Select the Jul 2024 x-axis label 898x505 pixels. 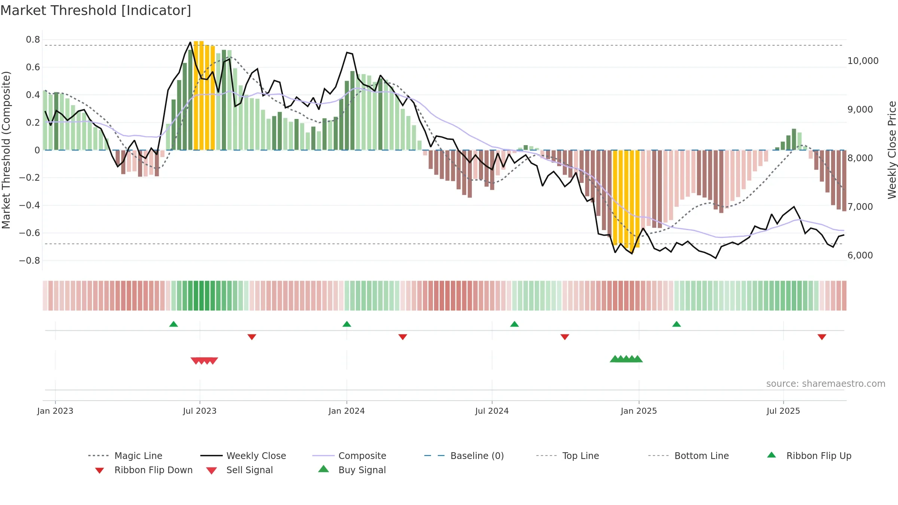[x=492, y=411]
